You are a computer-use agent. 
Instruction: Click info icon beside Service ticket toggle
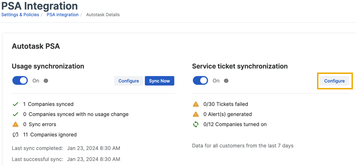coord(226,81)
